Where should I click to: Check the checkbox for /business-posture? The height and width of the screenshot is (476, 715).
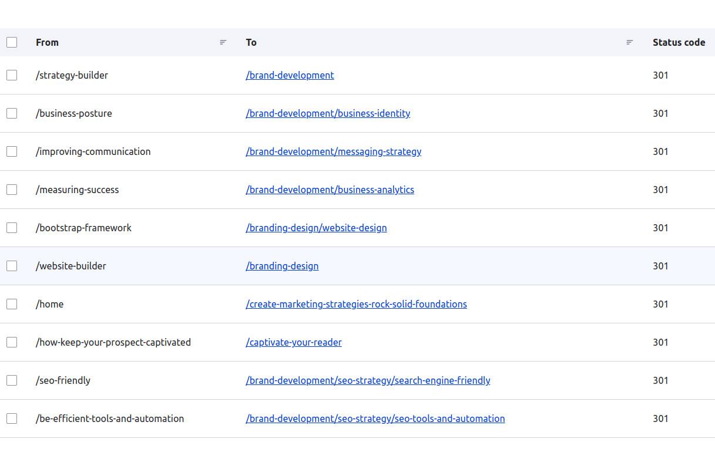coord(12,113)
